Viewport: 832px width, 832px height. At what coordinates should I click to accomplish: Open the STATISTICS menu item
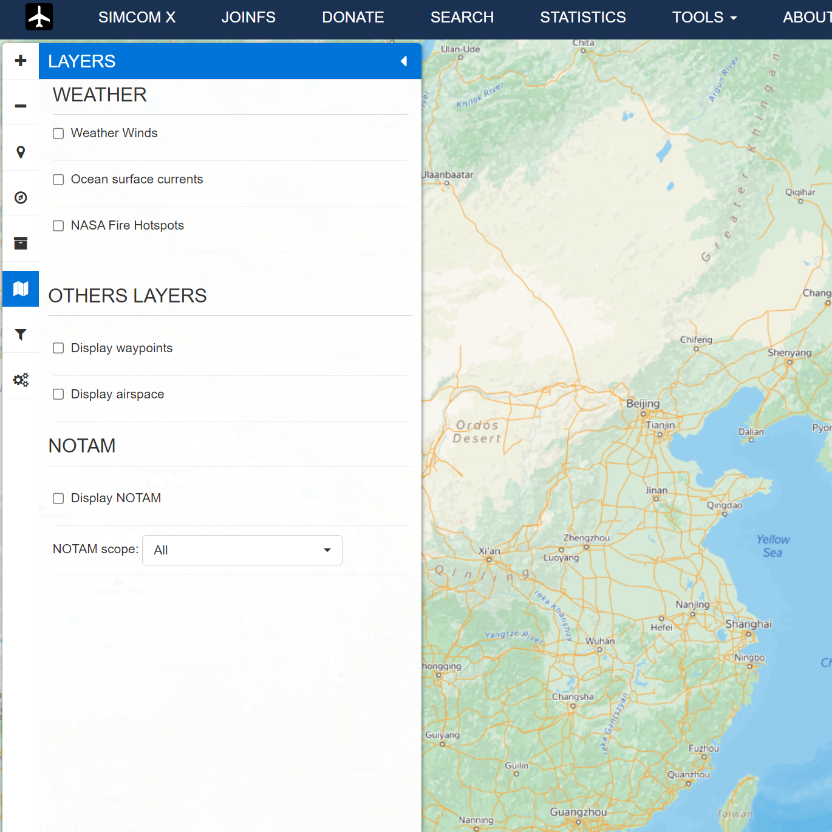pos(582,17)
